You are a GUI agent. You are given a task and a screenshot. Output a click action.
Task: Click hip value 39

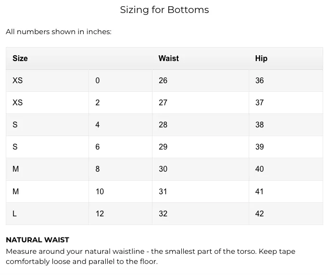coord(259,147)
